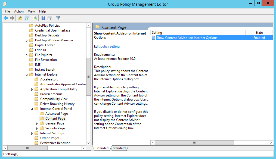The image size is (276, 159).
Task: Click the Forward arrow toolbar icon
Action: 12,18
